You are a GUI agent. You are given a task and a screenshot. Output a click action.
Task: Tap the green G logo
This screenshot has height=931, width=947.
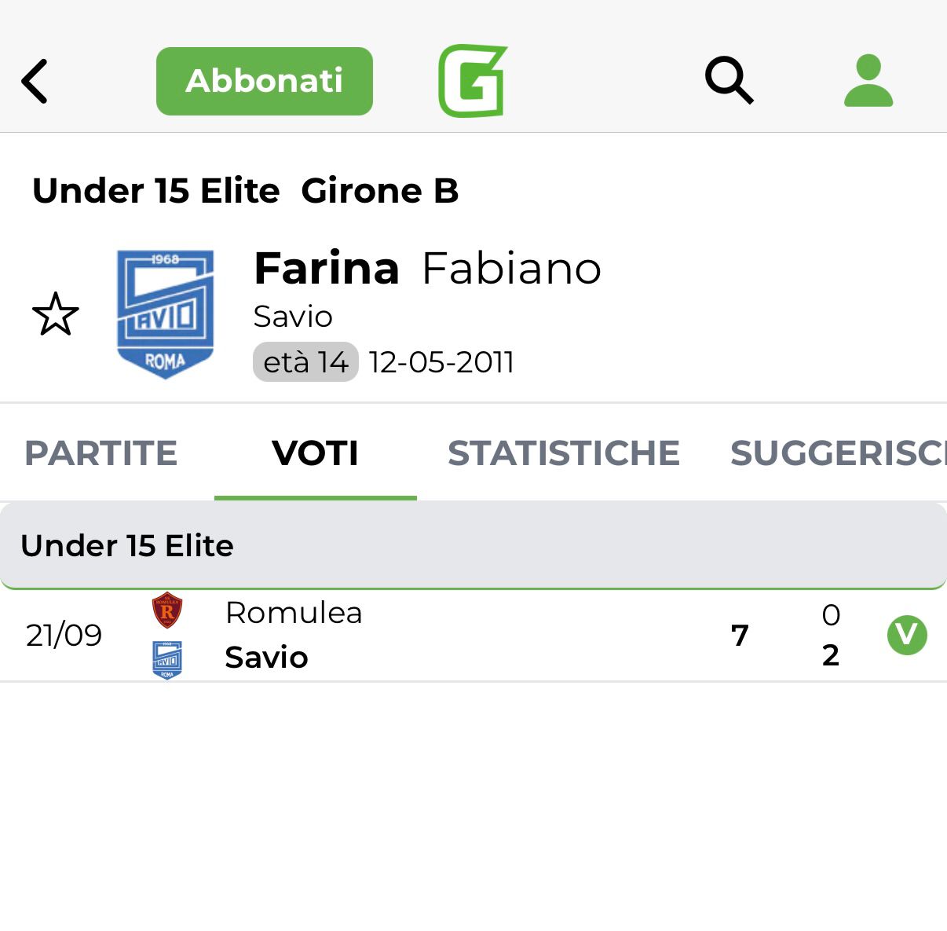point(473,81)
